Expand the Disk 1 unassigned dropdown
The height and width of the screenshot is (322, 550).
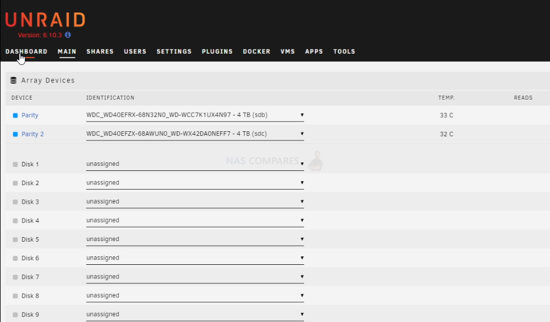(195, 164)
